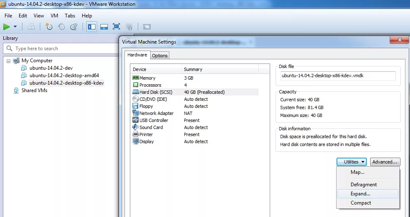
Task: Click the Network Adapter icon
Action: [135, 113]
